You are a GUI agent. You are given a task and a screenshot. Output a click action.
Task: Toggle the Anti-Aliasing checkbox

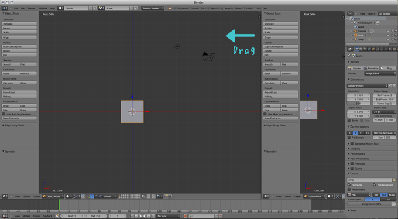tap(352, 126)
